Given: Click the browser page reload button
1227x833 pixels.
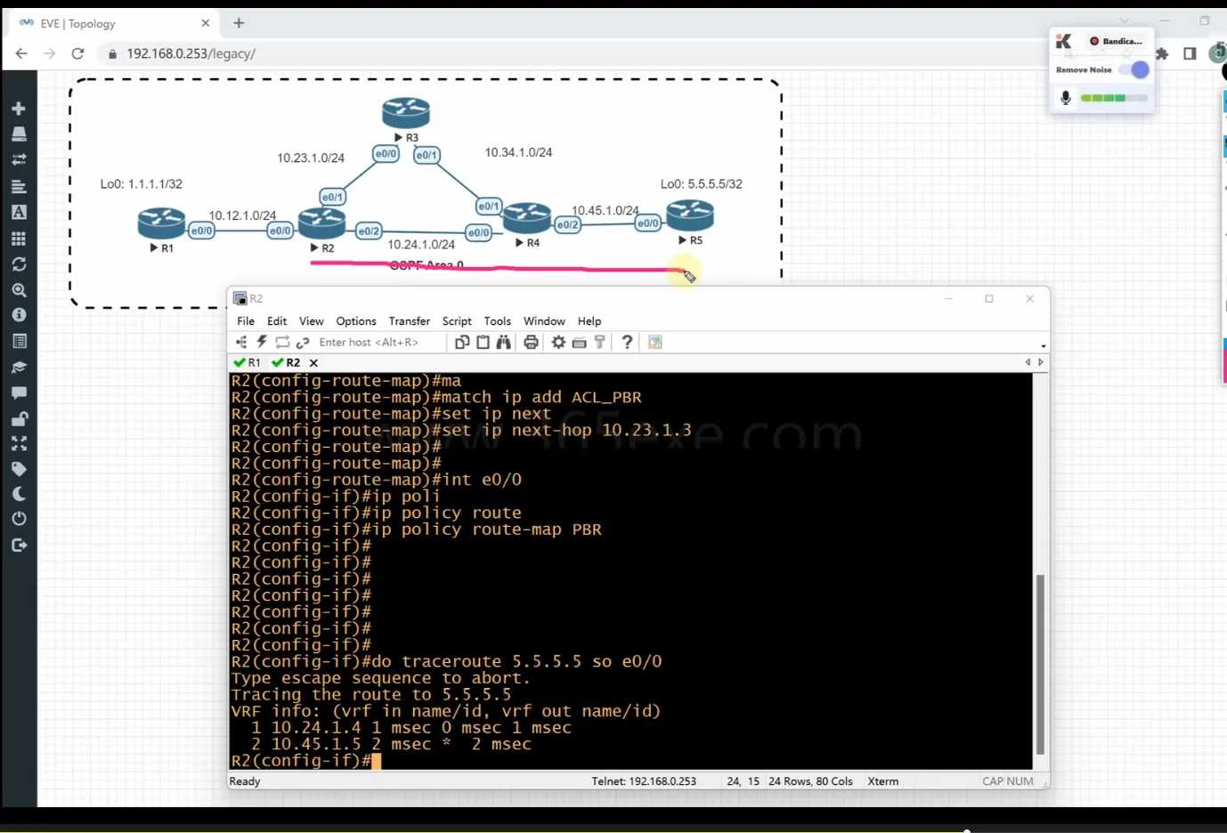Looking at the screenshot, I should click(x=77, y=53).
